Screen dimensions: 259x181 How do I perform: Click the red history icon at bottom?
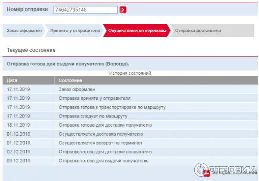(206, 174)
